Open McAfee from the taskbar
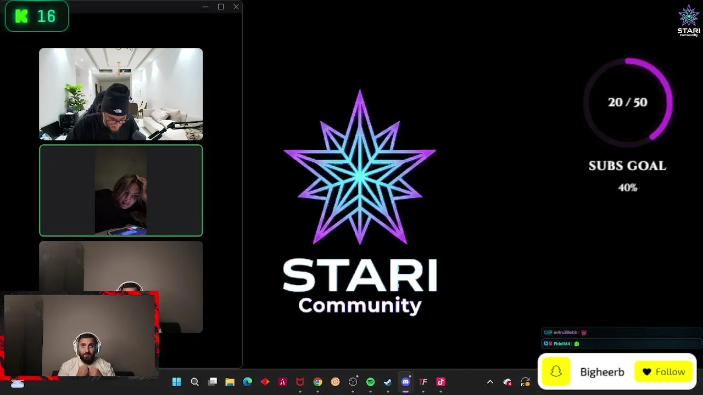 300,382
